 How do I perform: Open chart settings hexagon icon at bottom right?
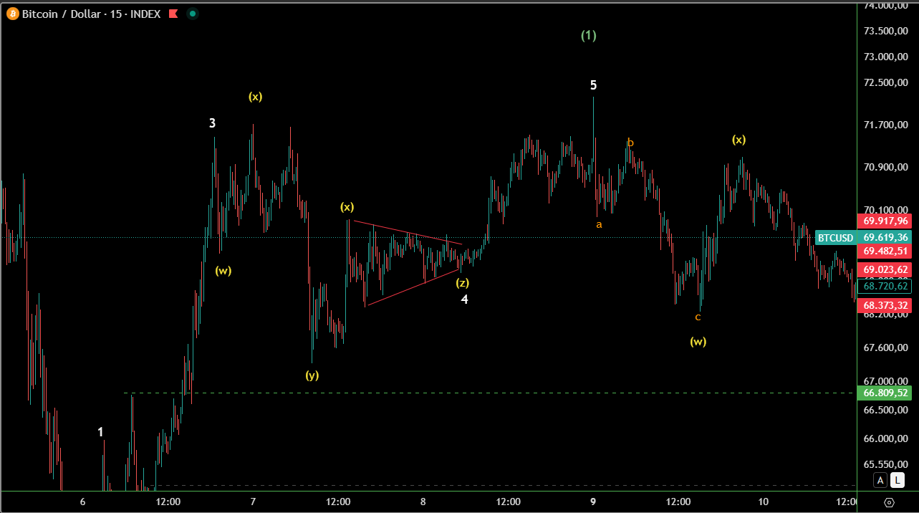[890, 502]
